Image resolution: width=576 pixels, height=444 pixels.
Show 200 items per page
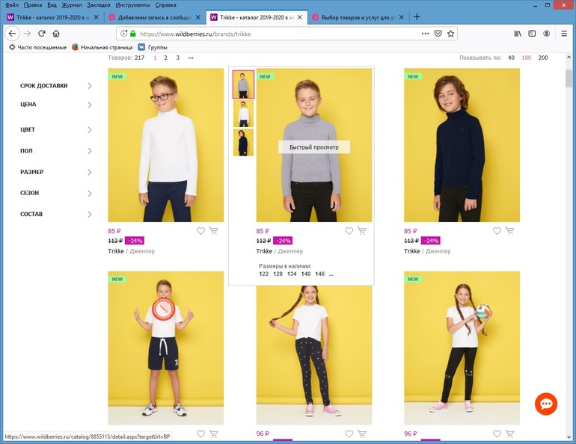(543, 58)
